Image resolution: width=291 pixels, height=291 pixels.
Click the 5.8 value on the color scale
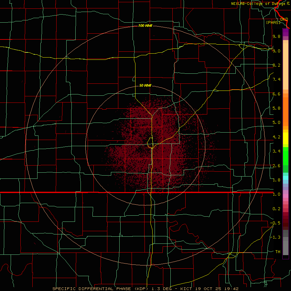[276, 108]
